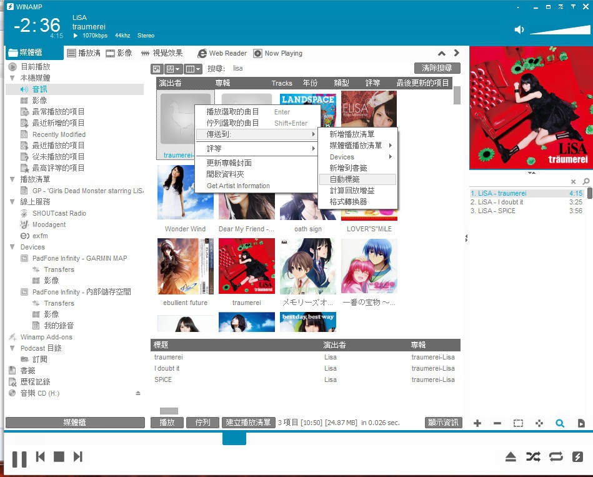
Task: Open the column view mode dropdown
Action: click(193, 69)
